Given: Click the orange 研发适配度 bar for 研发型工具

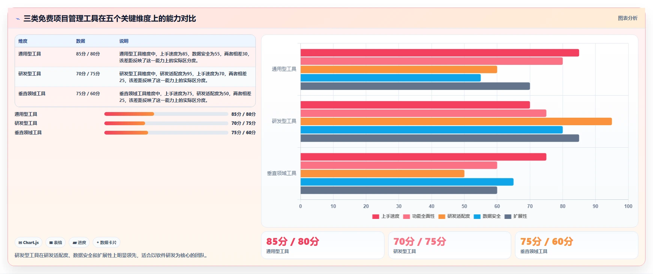Looking at the screenshot, I should 456,121.
